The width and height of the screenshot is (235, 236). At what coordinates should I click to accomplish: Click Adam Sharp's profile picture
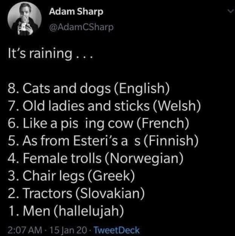[x=24, y=21]
